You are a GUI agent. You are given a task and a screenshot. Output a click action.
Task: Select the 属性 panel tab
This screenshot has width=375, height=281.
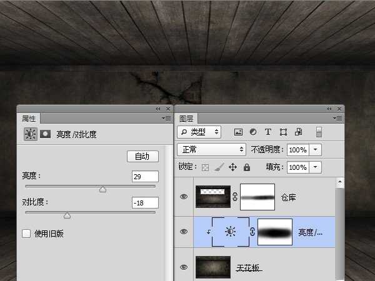(x=29, y=118)
